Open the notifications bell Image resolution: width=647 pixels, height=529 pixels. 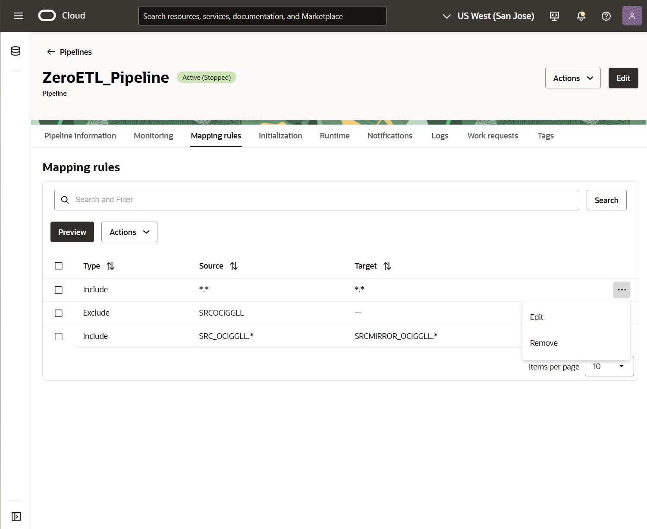[581, 16]
